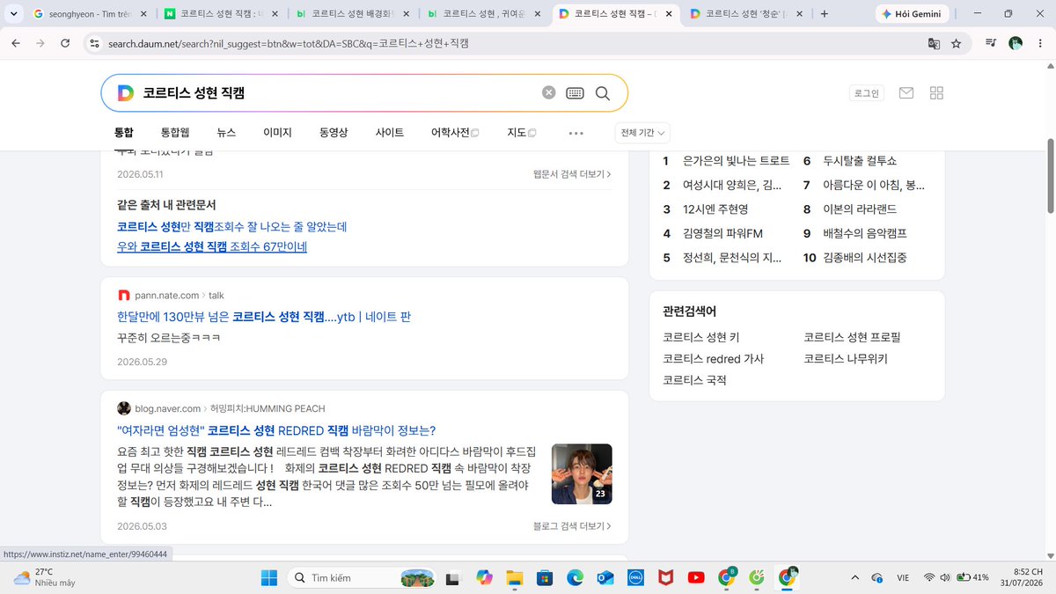Click 블로그 검색 더보기 link

[x=572, y=526]
